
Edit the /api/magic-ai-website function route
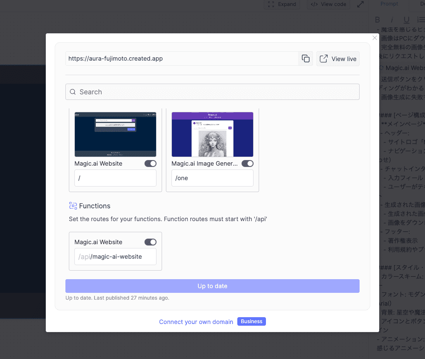click(115, 257)
